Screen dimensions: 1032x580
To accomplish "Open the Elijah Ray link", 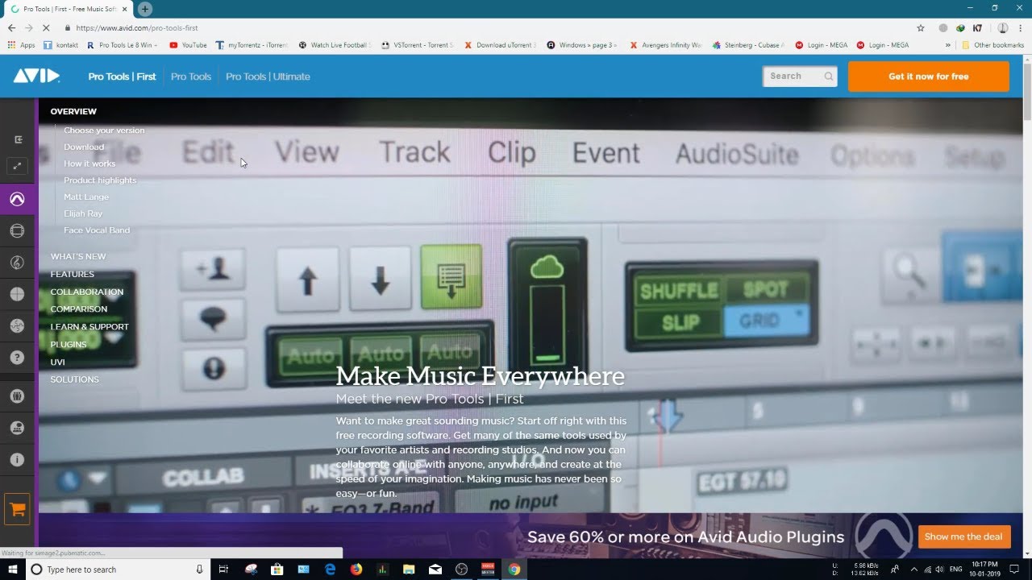I will point(83,213).
